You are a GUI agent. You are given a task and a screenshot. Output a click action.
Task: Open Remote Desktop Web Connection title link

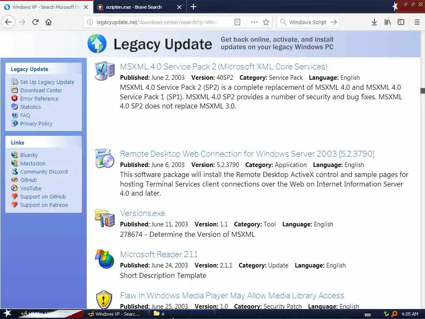point(247,154)
